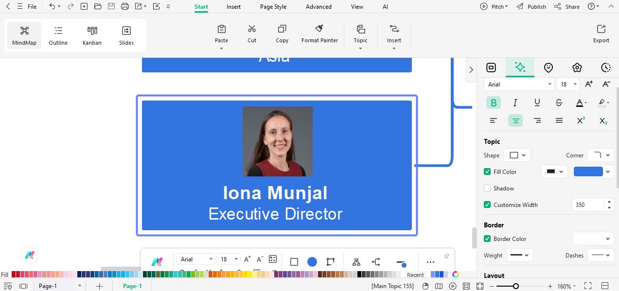Image resolution: width=619 pixels, height=291 pixels.
Task: Open the border Weight dropdown
Action: (520, 255)
